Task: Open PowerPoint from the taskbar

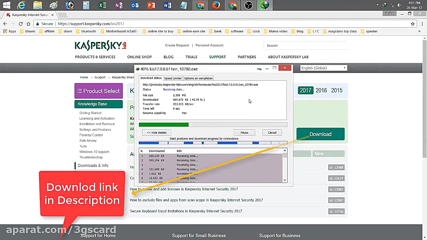Action: [151, 5]
